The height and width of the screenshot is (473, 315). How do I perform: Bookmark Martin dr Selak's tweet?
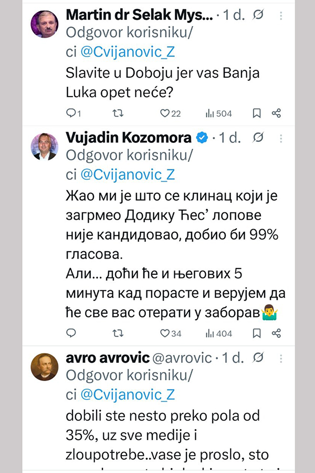(257, 113)
